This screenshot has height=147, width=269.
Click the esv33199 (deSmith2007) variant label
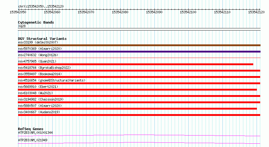[38, 42]
